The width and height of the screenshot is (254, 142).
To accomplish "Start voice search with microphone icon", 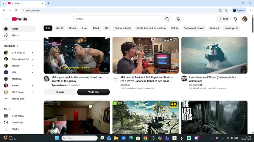I will point(178,19).
